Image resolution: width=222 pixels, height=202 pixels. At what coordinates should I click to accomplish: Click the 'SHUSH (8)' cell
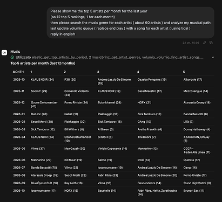[x=105, y=137]
